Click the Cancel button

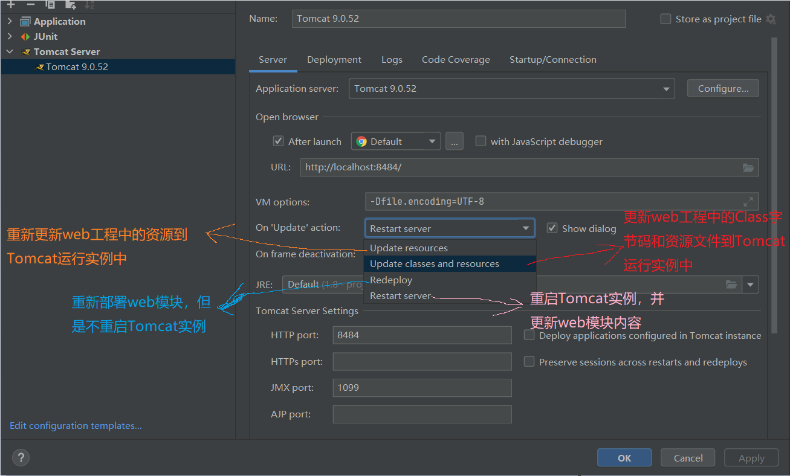pos(688,458)
